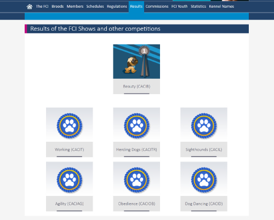
Task: Open the Regulations menu
Action: tap(117, 7)
